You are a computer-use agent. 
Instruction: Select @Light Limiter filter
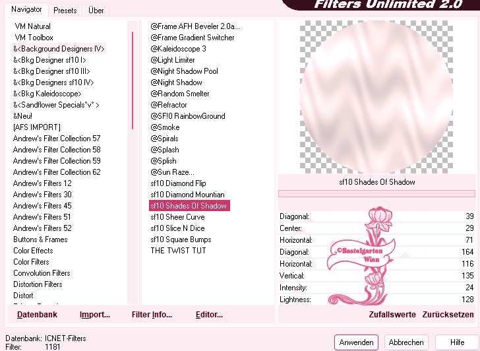pos(173,60)
